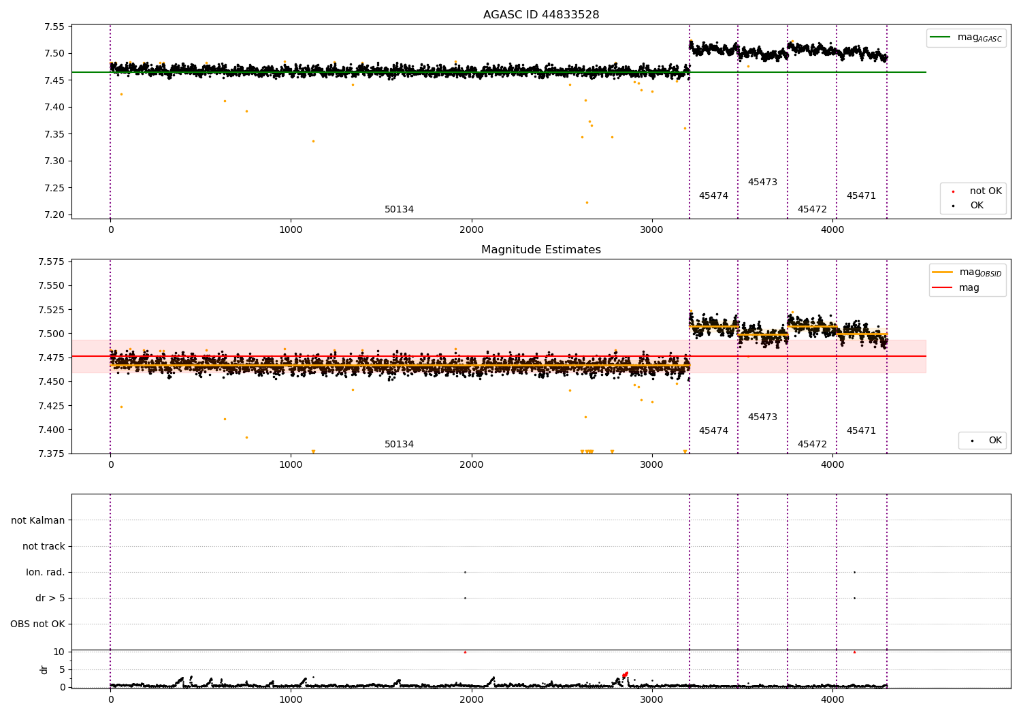Image resolution: width=1021 pixels, height=715 pixels.
Task: Click the rotated 'dr' y-axis label
Action: [44, 669]
